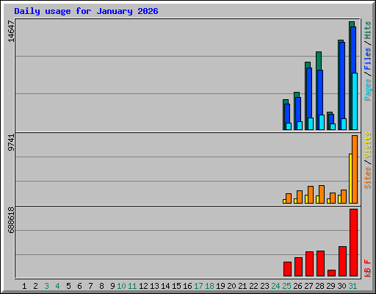Select green weekend day label "18"
376x294 pixels.
pyautogui.click(x=209, y=286)
